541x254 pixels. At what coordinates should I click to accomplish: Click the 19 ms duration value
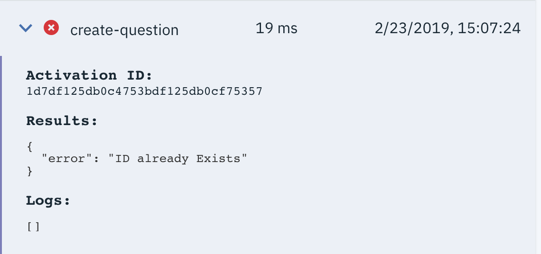click(x=276, y=28)
